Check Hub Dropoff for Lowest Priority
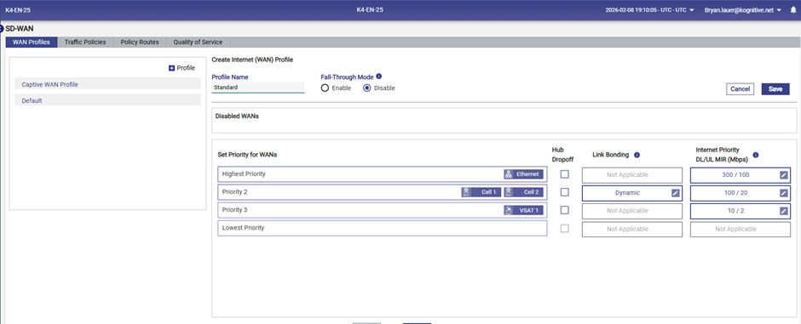This screenshot has height=324, width=801. point(564,228)
